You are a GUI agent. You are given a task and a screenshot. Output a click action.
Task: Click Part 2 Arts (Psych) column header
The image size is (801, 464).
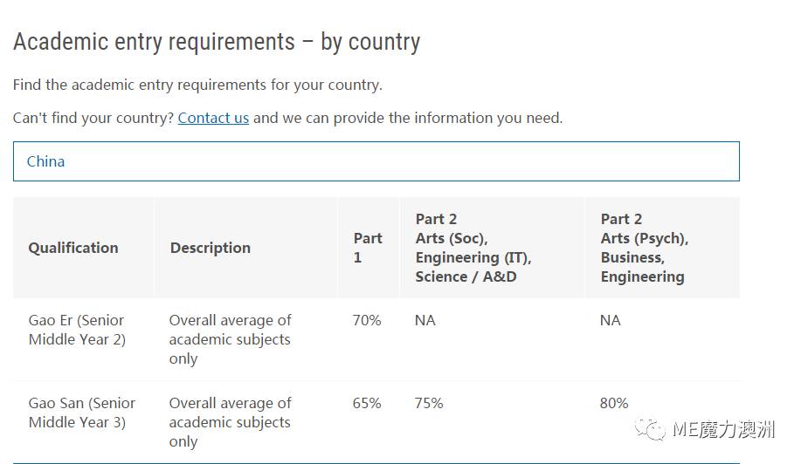coord(644,248)
